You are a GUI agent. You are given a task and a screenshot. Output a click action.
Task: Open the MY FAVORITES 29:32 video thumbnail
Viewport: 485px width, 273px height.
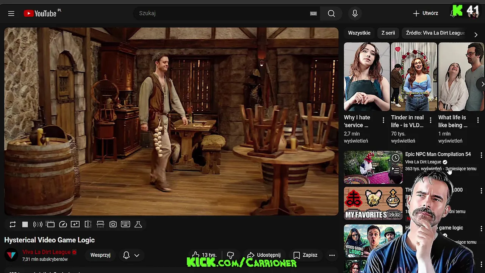373,203
